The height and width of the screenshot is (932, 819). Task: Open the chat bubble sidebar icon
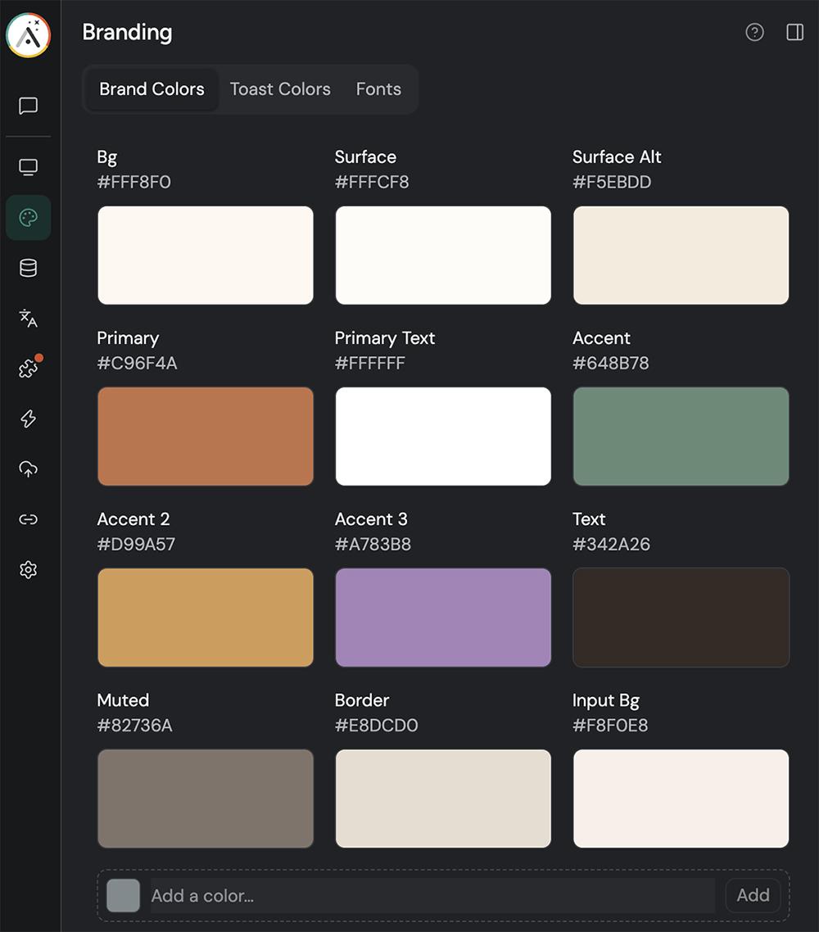tap(29, 106)
